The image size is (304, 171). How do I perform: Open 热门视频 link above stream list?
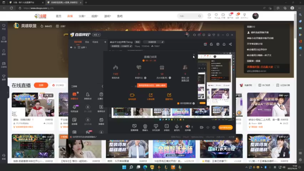click(264, 85)
